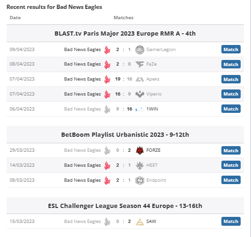This screenshot has height=237, width=251.
Task: Click the Viperio team name
Action: tap(154, 94)
